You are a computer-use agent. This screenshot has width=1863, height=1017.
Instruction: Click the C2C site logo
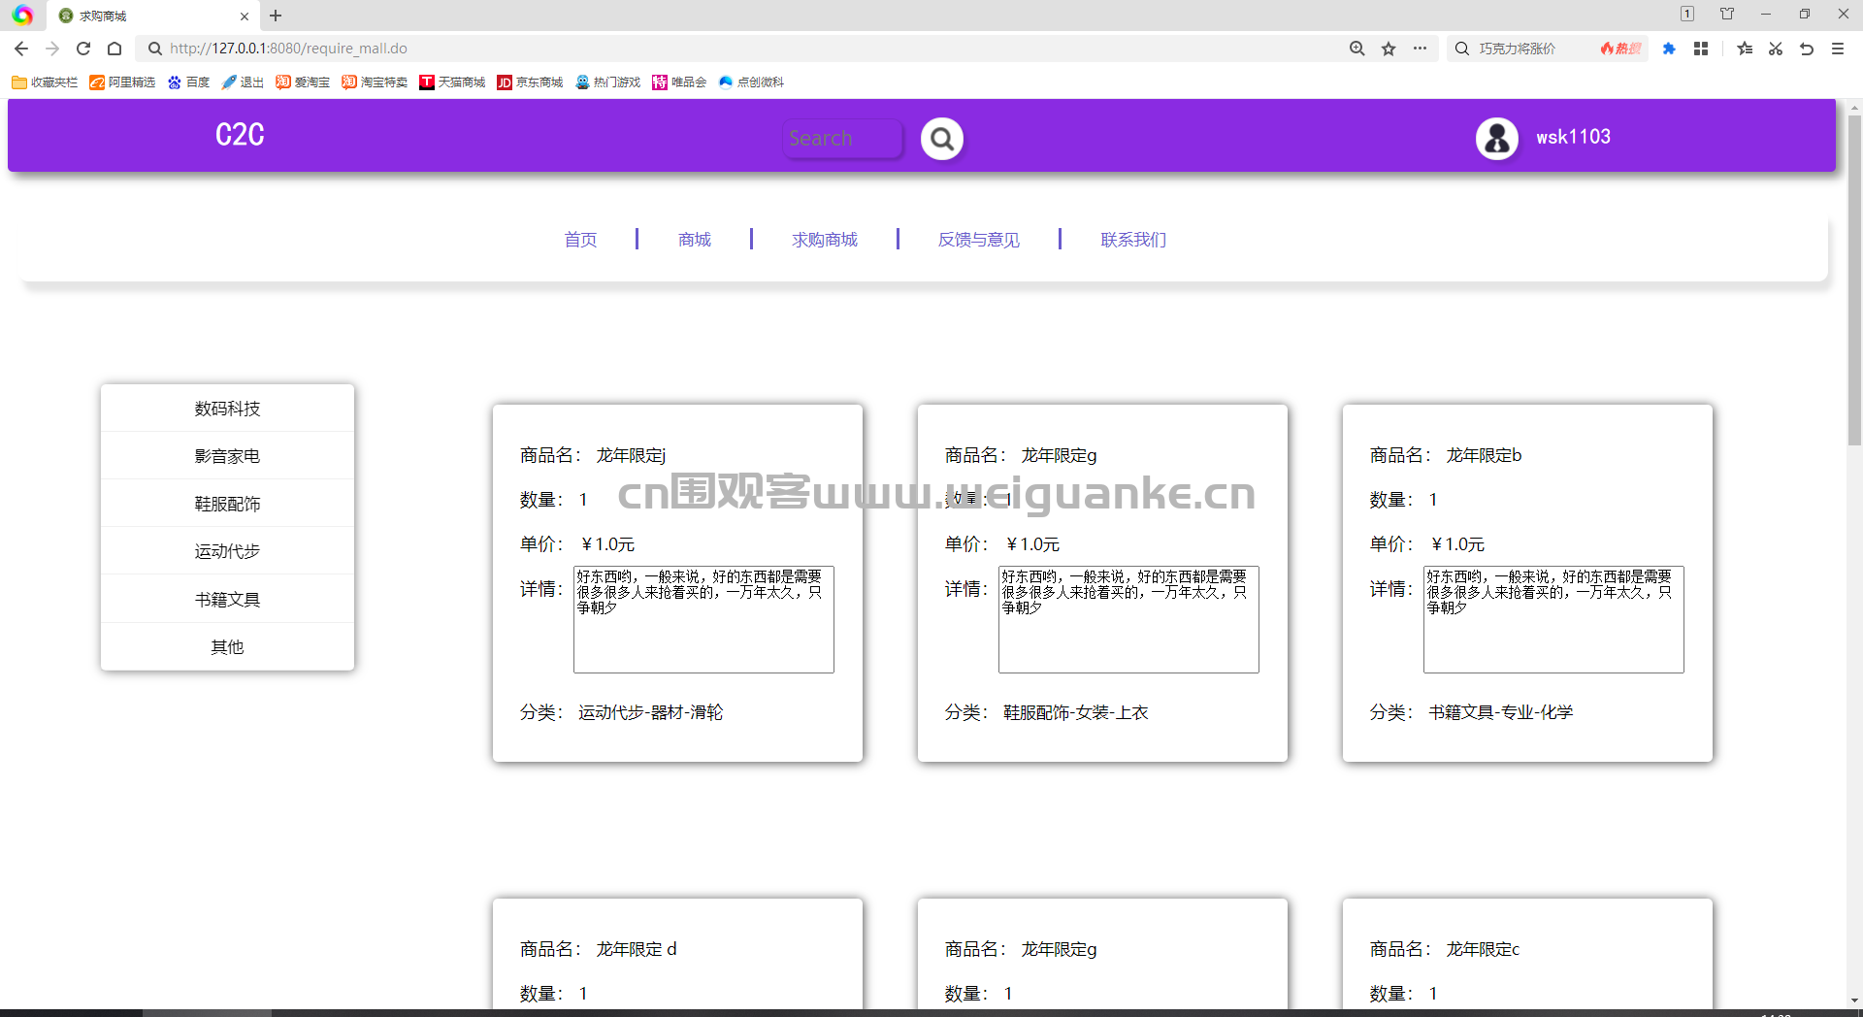click(x=240, y=135)
